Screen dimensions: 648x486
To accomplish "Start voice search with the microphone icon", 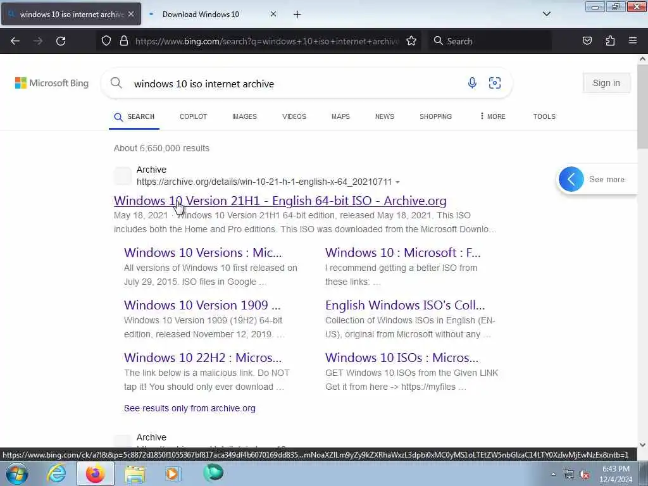I will [472, 83].
